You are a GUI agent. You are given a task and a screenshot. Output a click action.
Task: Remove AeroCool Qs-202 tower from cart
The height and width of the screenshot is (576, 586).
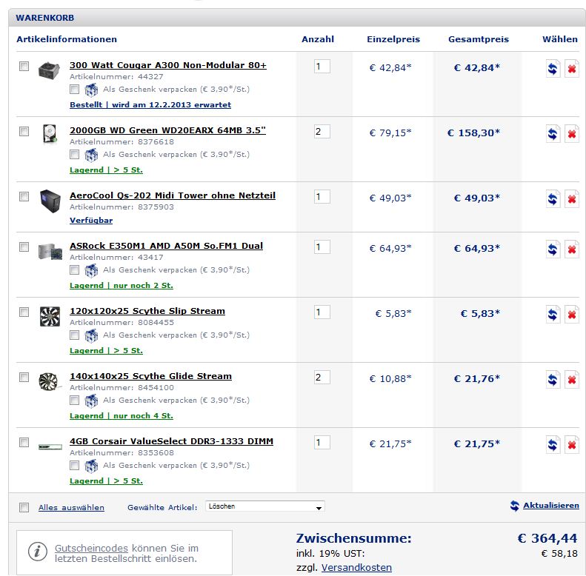[x=572, y=199]
